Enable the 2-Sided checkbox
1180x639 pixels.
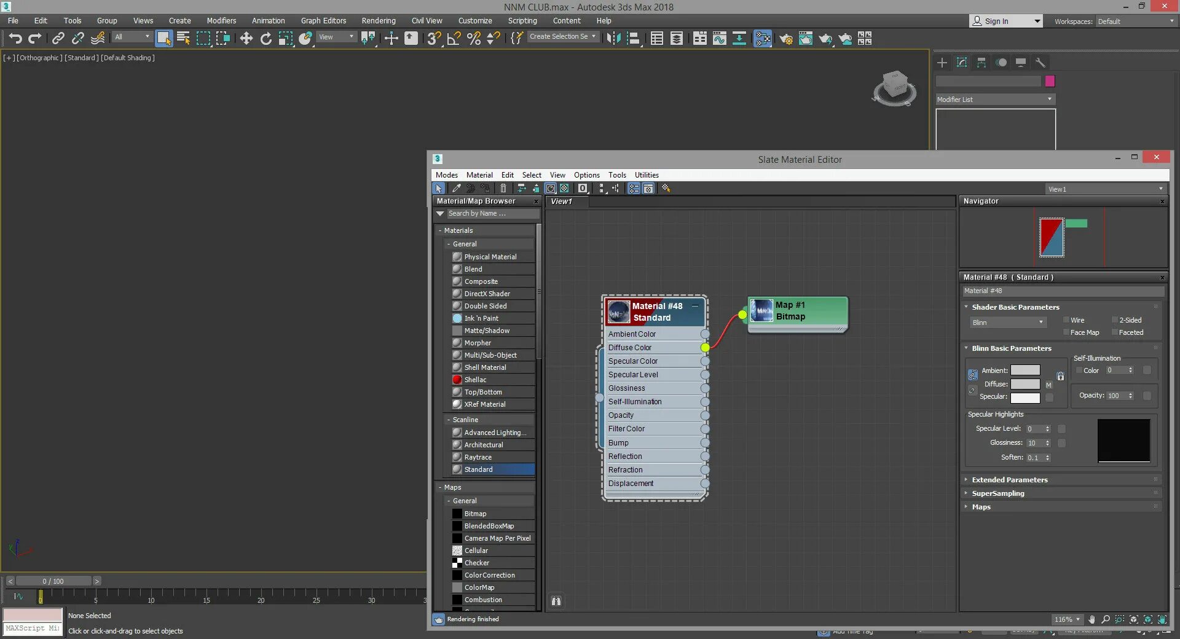[x=1115, y=320]
